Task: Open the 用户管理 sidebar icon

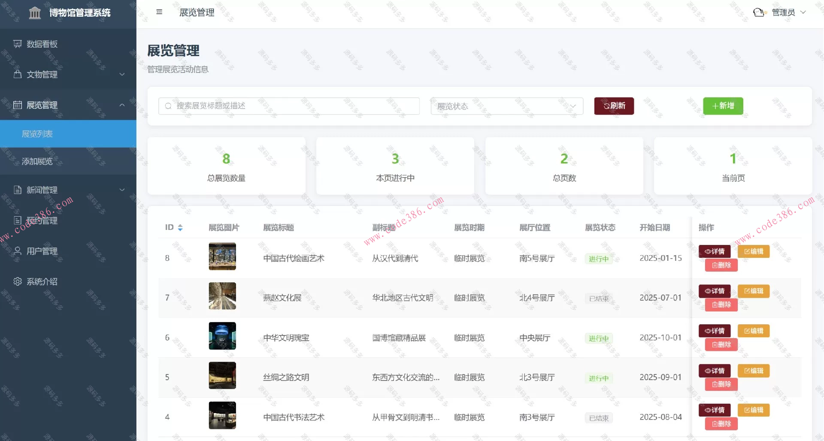Action: (17, 251)
